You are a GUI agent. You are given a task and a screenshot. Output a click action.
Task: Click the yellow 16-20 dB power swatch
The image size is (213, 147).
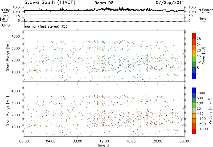(194, 53)
